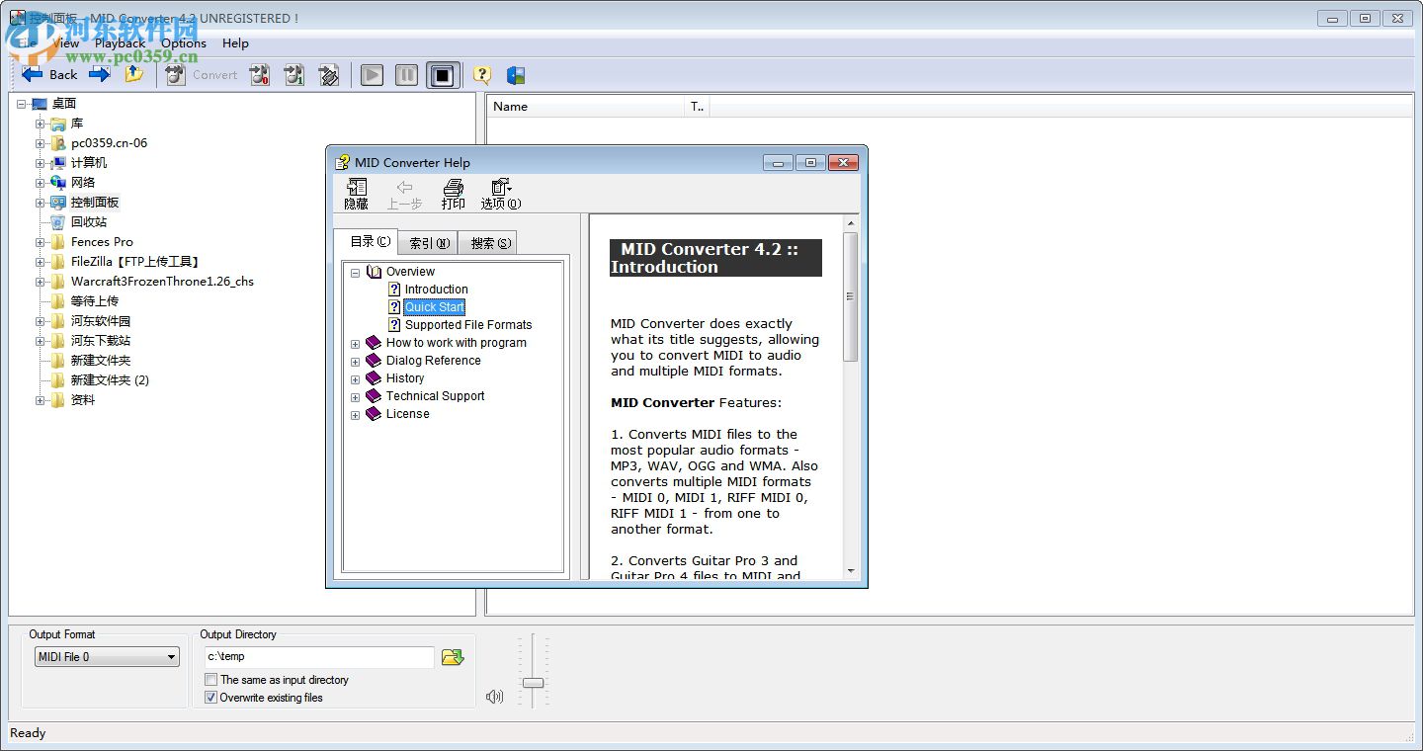Click the third conversion icon after Convert
The image size is (1423, 751).
tap(329, 75)
